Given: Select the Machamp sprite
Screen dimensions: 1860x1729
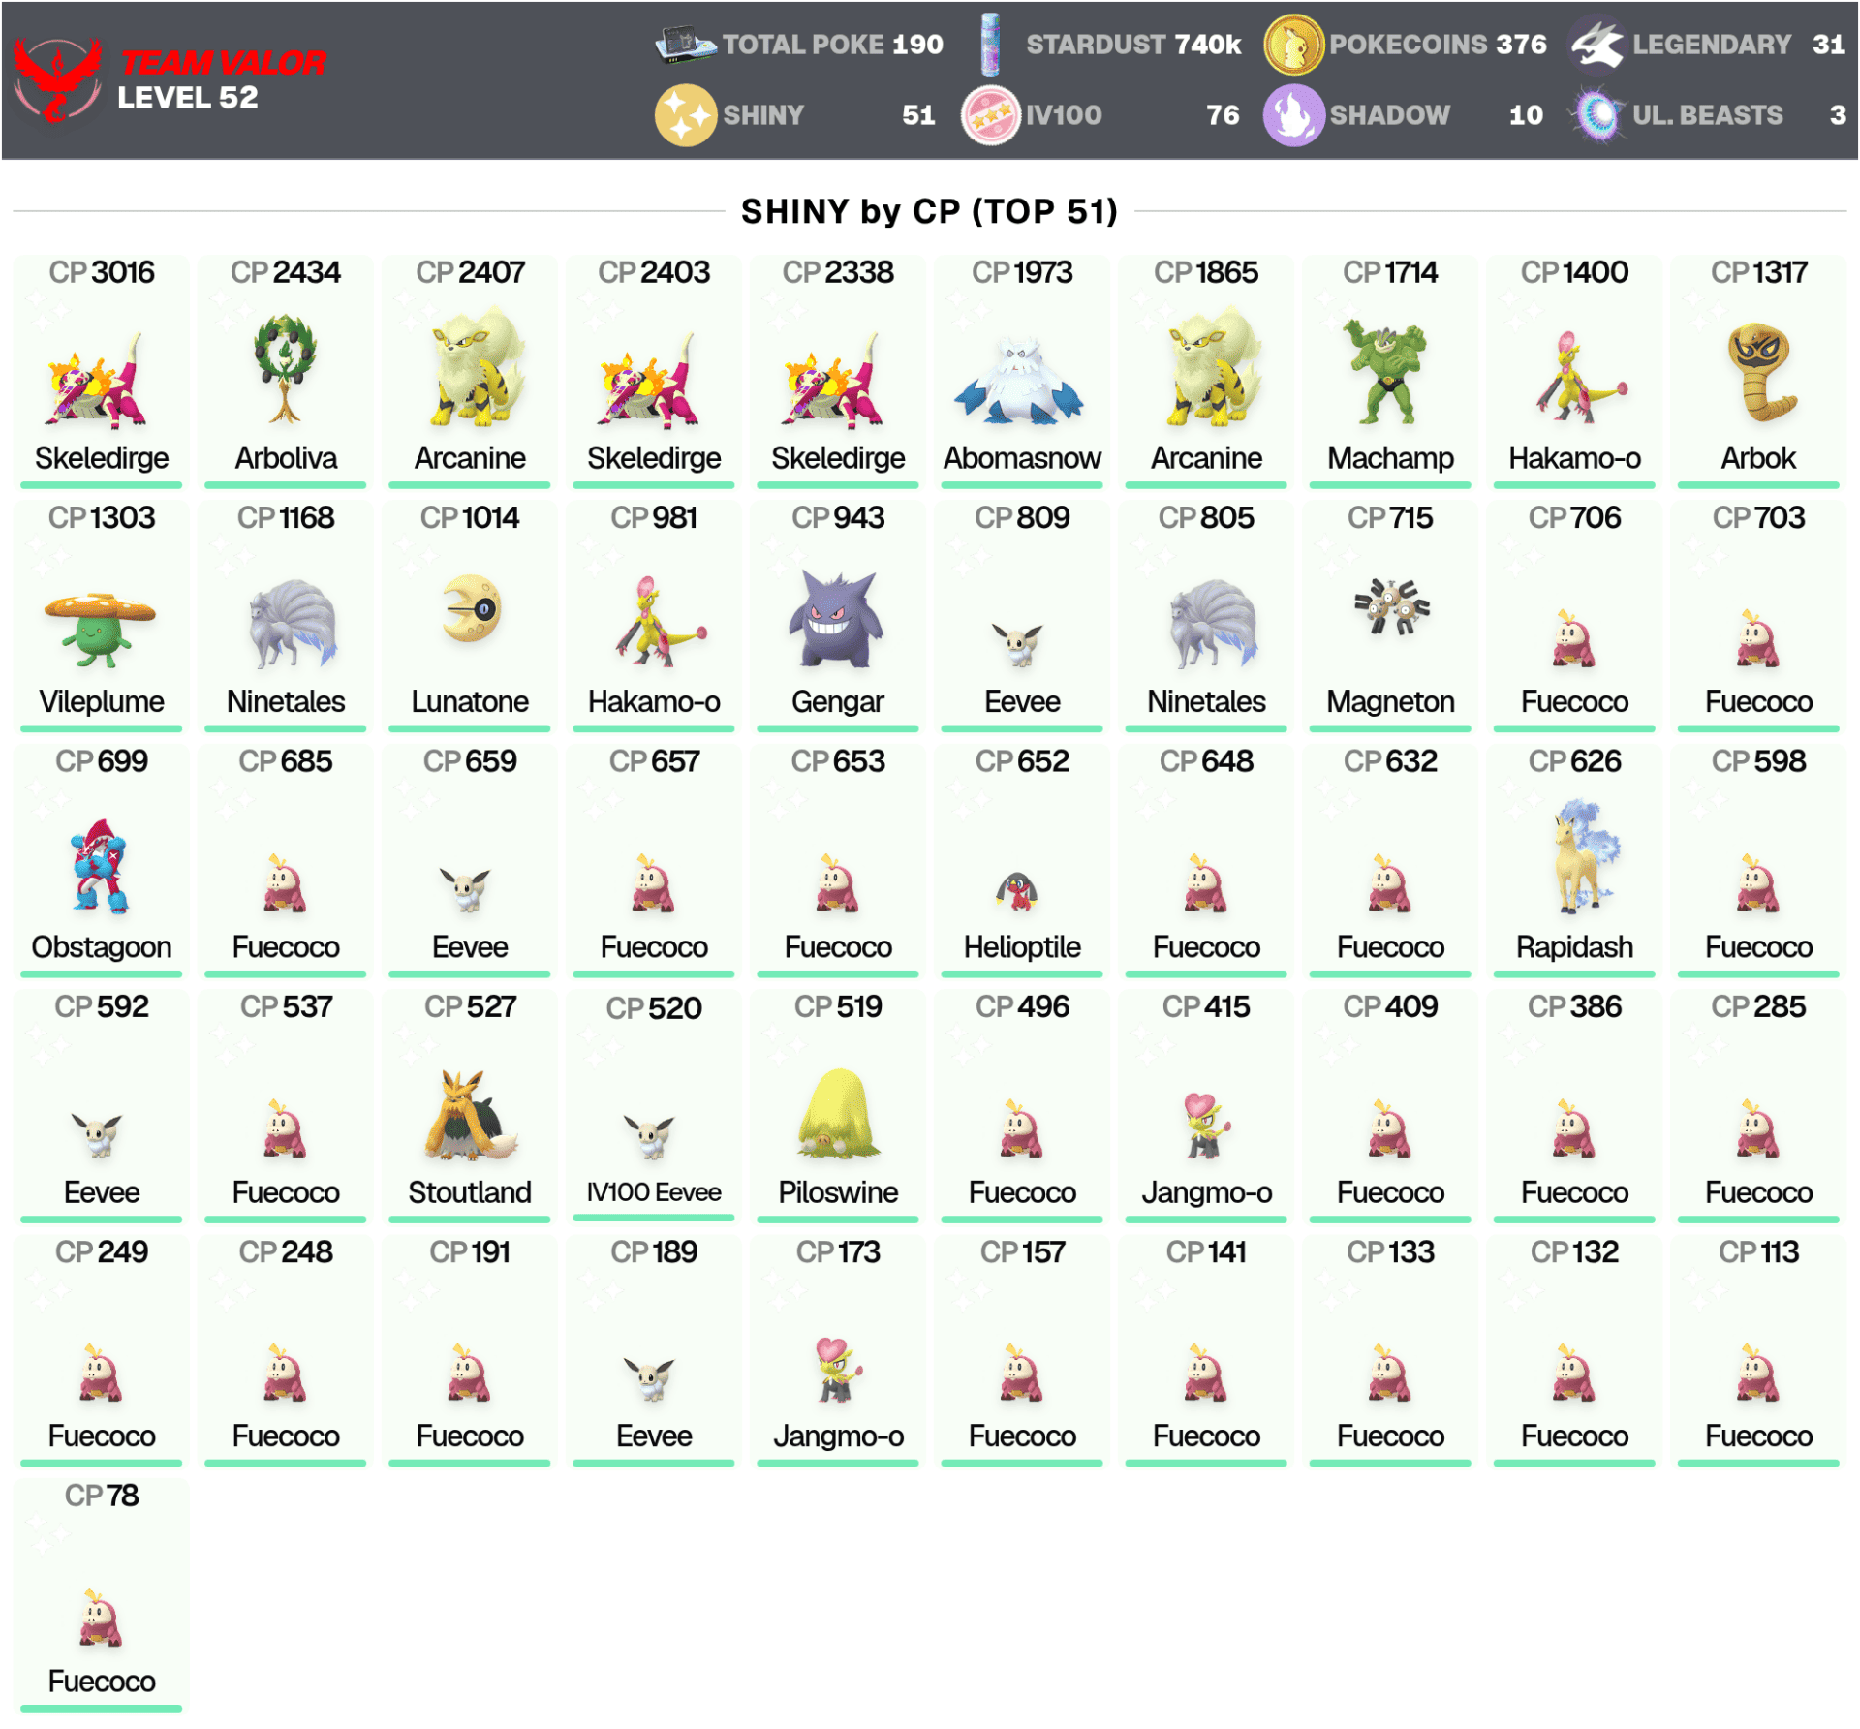Looking at the screenshot, I should pyautogui.click(x=1385, y=373).
